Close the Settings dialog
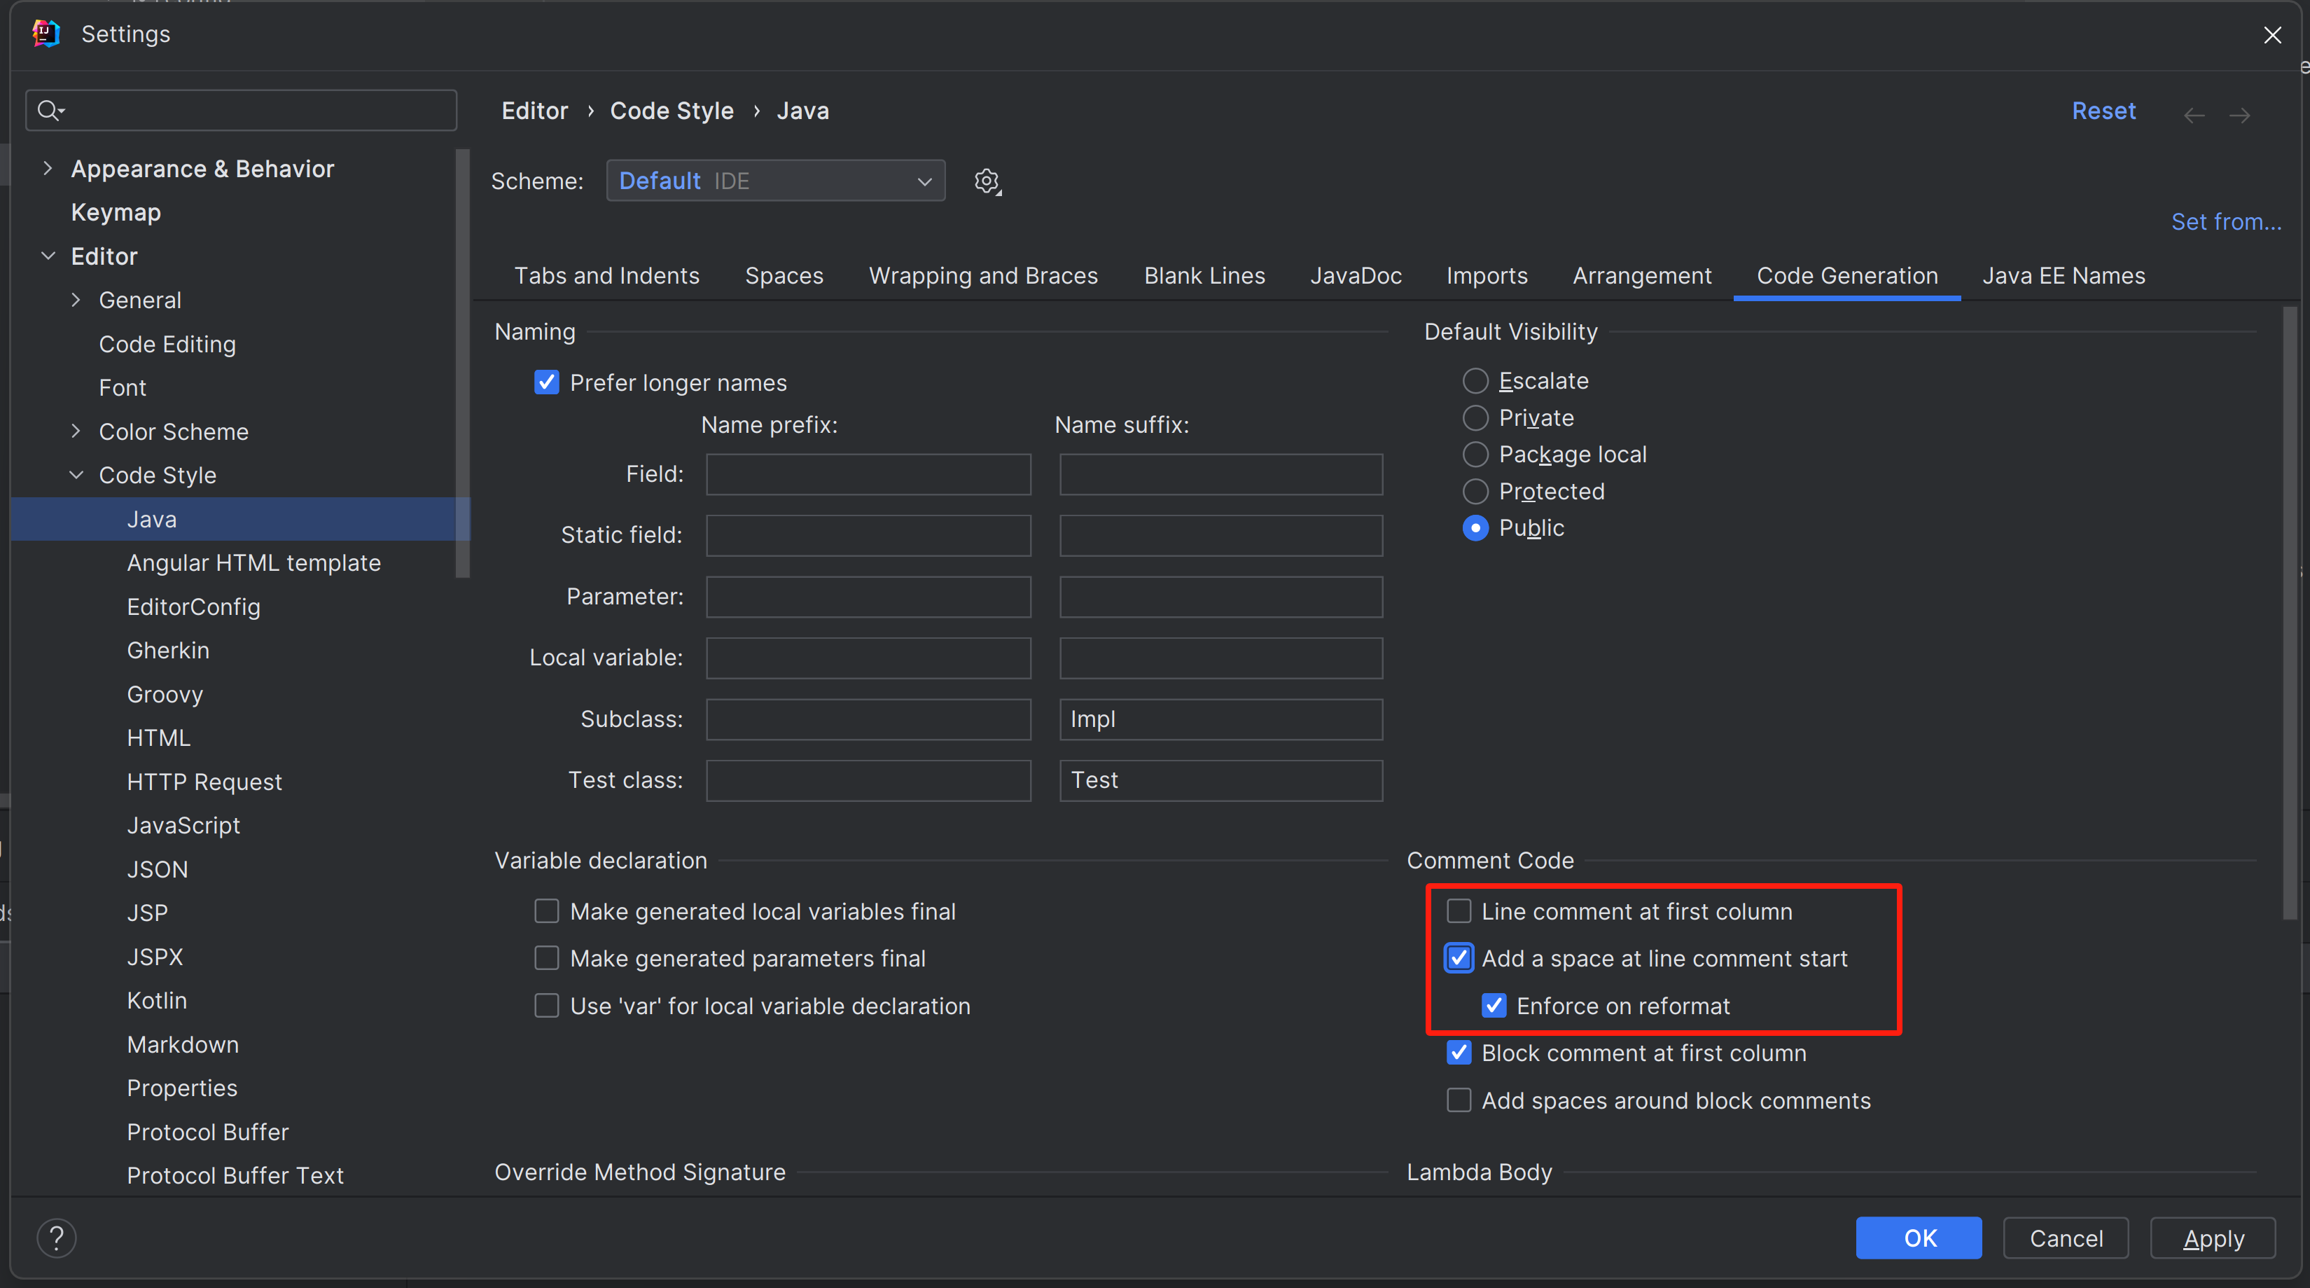Screen dimensions: 2310x1288 (2271, 35)
